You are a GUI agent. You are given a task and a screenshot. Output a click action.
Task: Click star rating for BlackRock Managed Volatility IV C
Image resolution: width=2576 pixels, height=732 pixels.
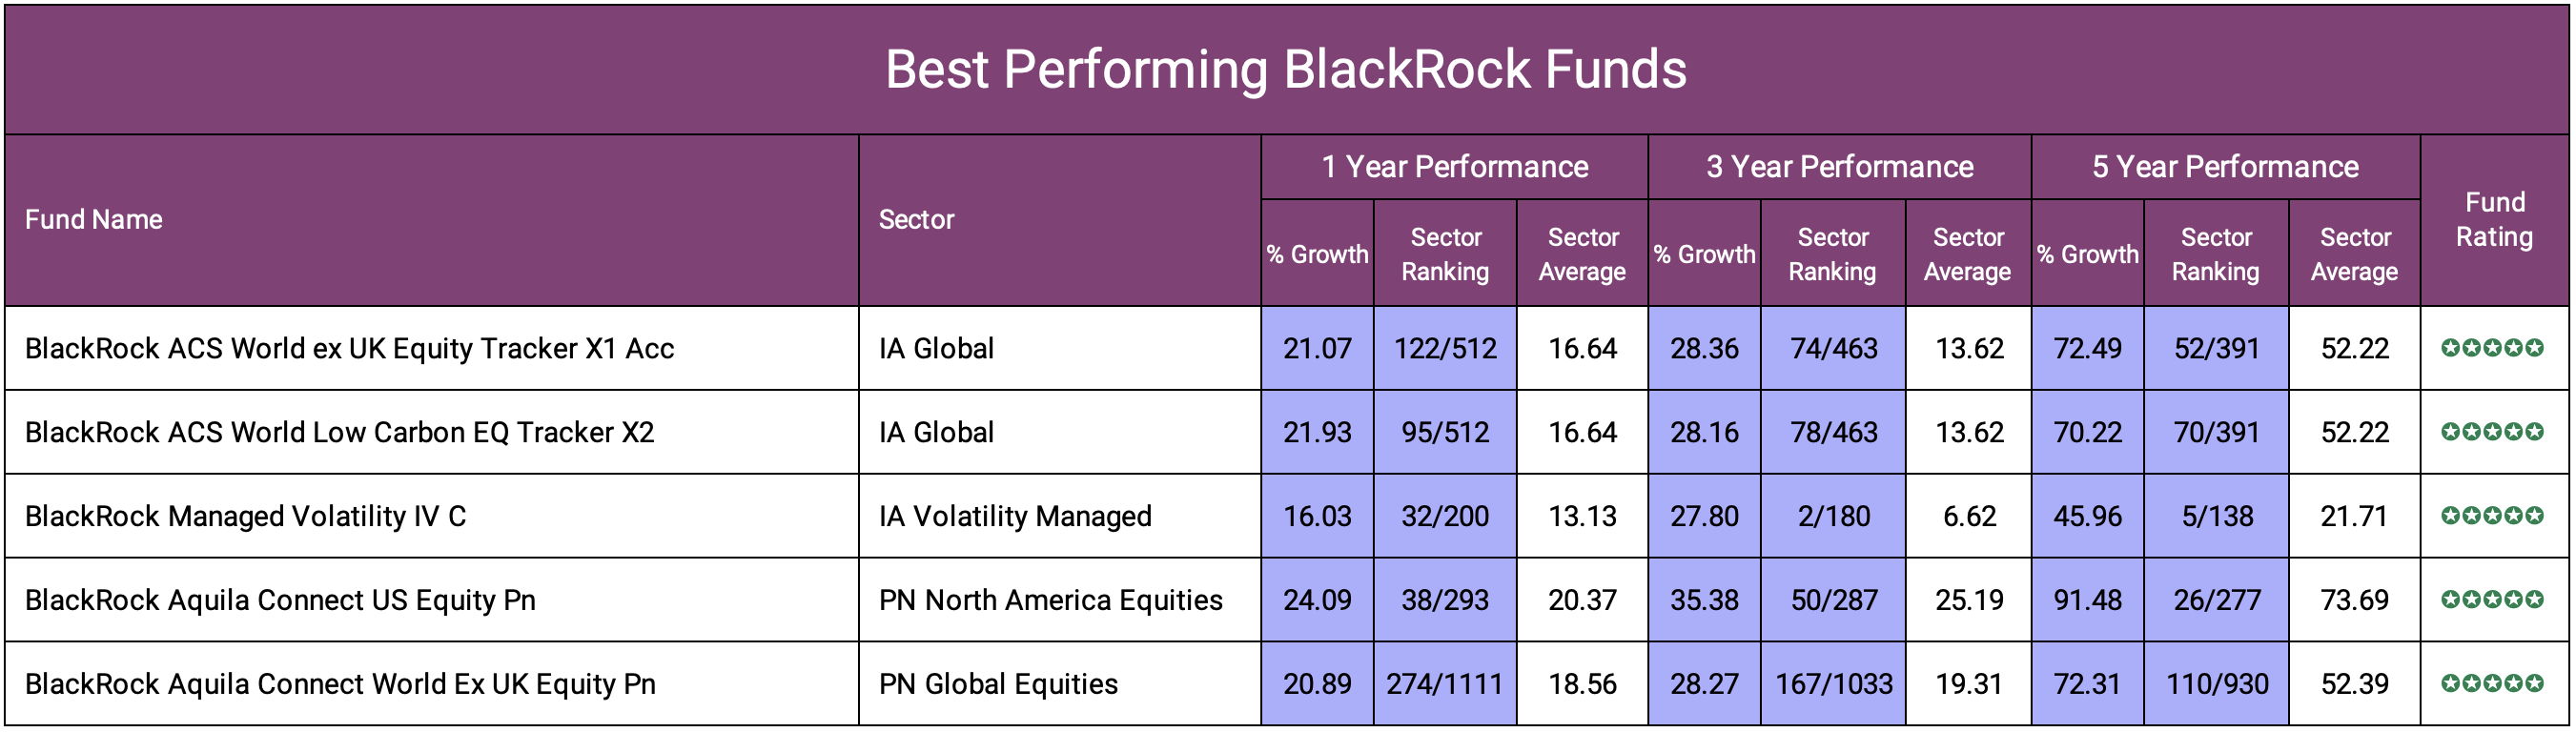(x=2492, y=516)
